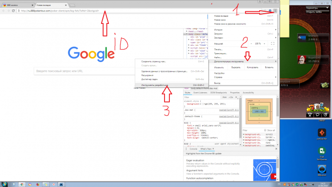Open the partypoker desktop shortcut
This screenshot has width=332, height=187.
point(322,134)
